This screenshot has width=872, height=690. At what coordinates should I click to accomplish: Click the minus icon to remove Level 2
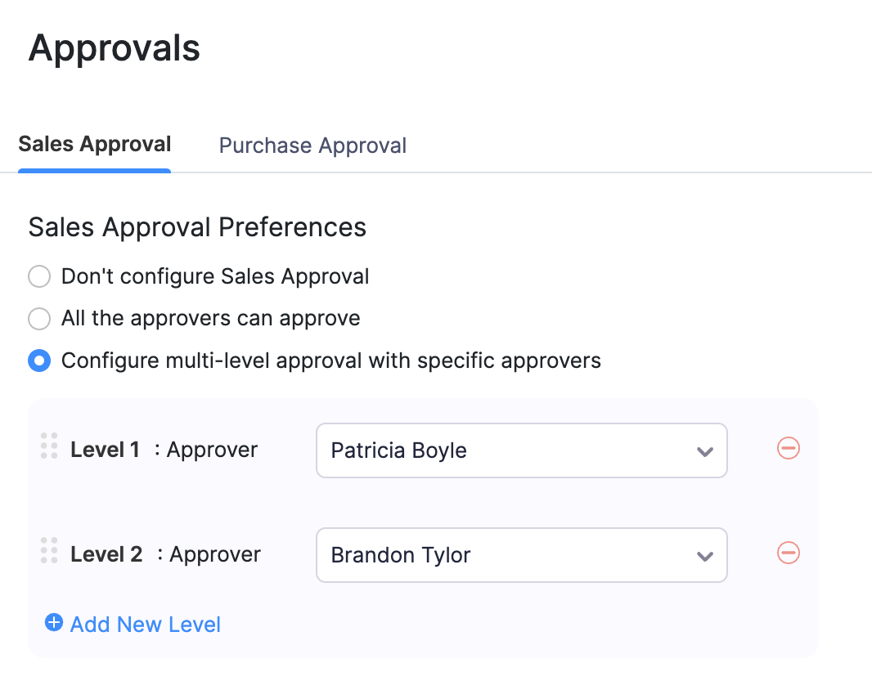coord(787,553)
